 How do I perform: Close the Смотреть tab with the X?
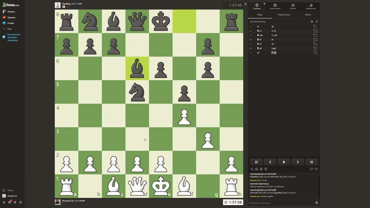(x=264, y=4)
